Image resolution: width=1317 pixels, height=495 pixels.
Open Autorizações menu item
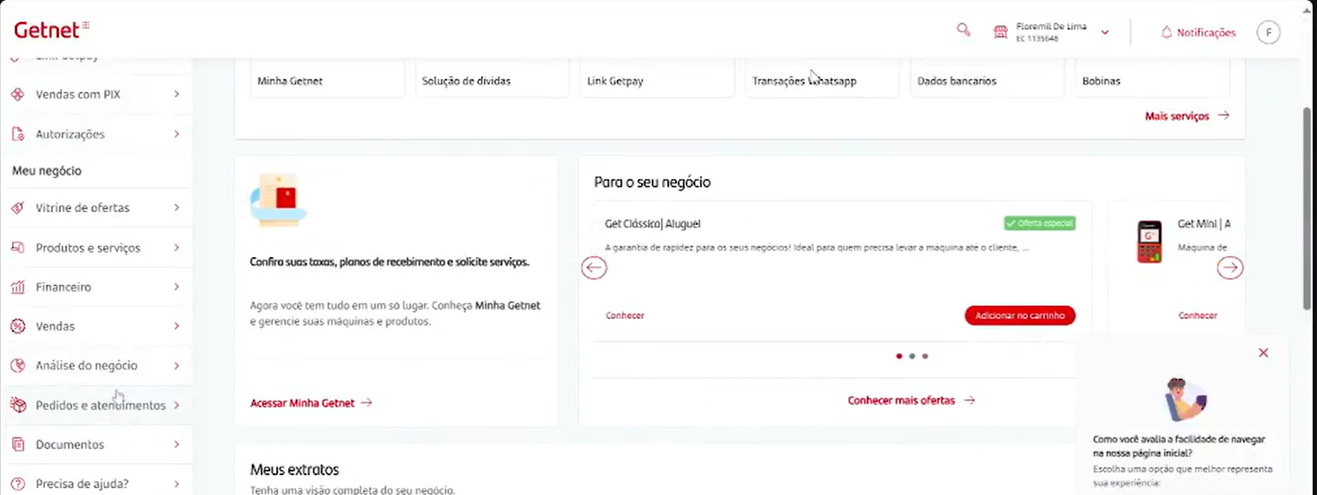[x=96, y=134]
